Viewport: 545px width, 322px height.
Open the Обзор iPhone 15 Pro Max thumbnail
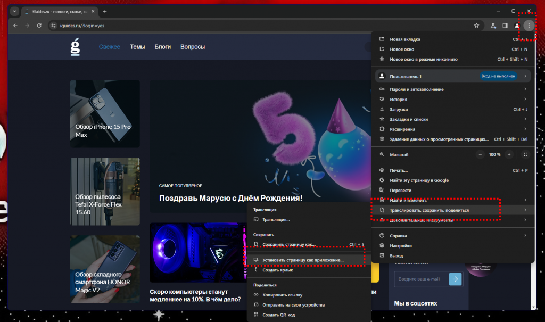pos(105,113)
